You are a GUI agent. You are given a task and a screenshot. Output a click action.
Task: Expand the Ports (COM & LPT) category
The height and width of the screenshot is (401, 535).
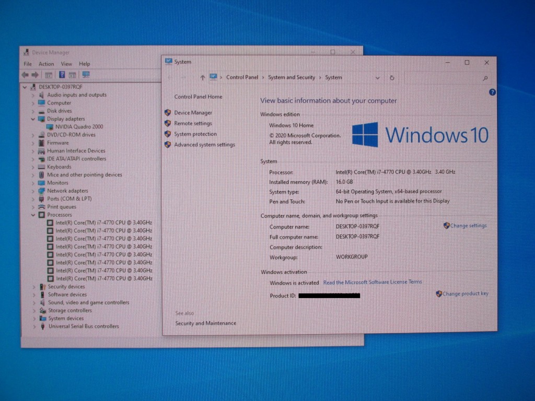tap(33, 199)
